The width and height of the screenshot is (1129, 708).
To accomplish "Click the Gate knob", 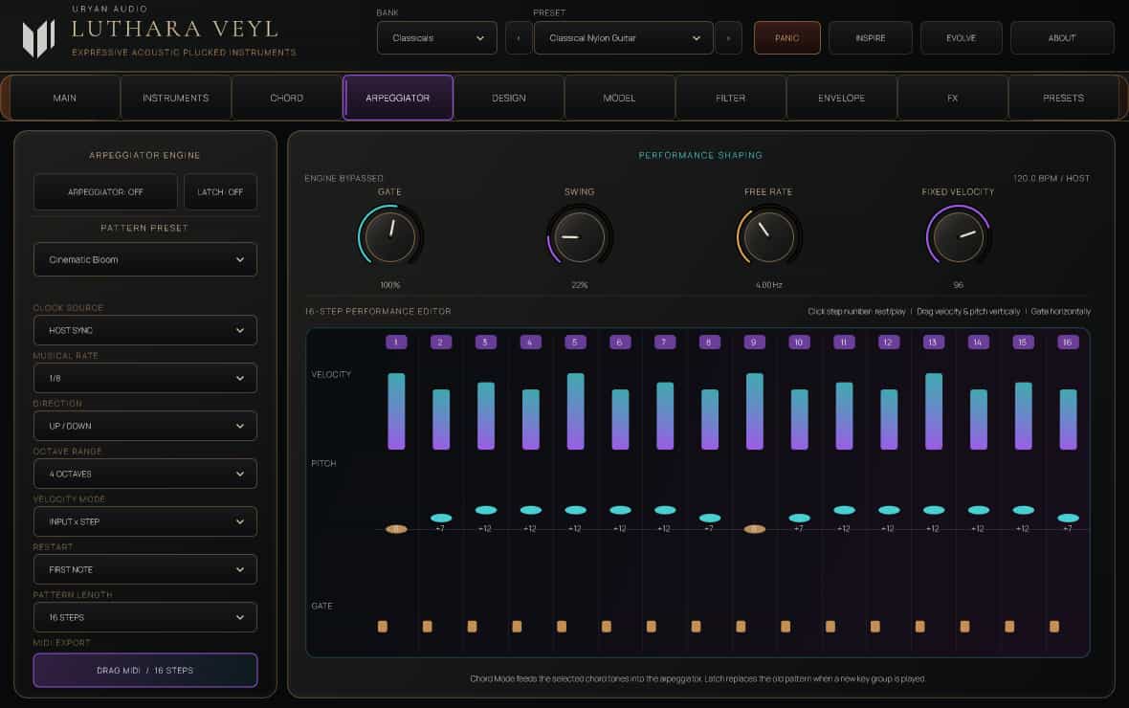I will (x=390, y=237).
